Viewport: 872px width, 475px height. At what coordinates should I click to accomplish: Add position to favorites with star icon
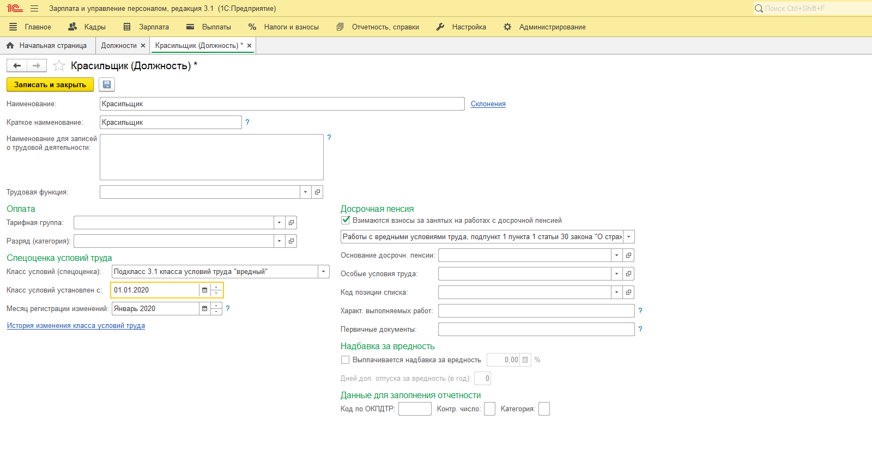59,66
